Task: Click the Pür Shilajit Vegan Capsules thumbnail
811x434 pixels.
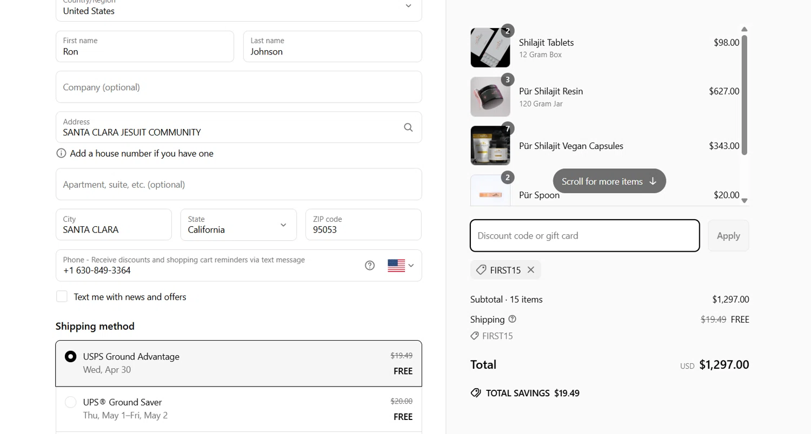Action: [490, 146]
